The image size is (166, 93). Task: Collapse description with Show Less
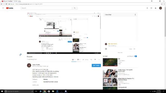[36, 85]
